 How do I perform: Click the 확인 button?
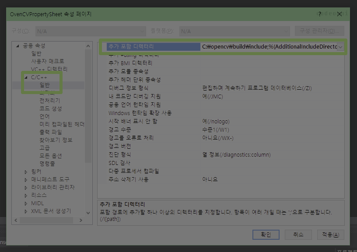click(266, 234)
